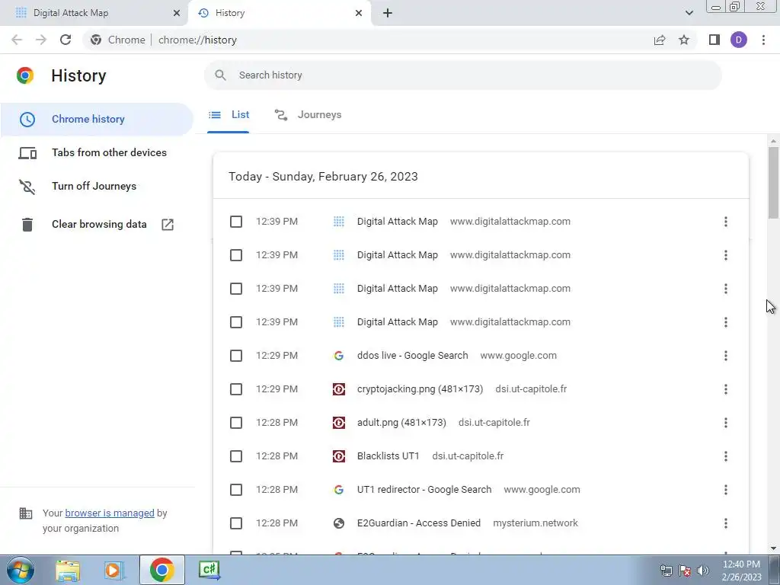Open actions menu for Blacklists UT1 entry
This screenshot has width=780, height=585.
pos(726,456)
